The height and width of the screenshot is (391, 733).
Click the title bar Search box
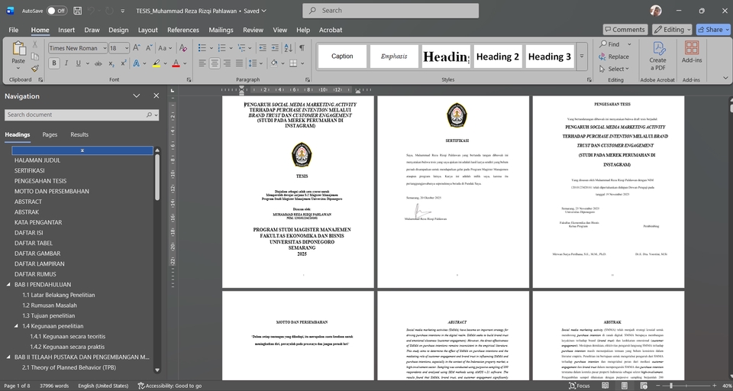390,10
